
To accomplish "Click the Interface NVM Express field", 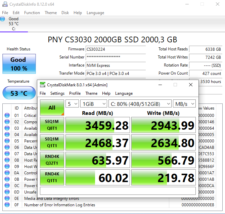I will (116, 65).
